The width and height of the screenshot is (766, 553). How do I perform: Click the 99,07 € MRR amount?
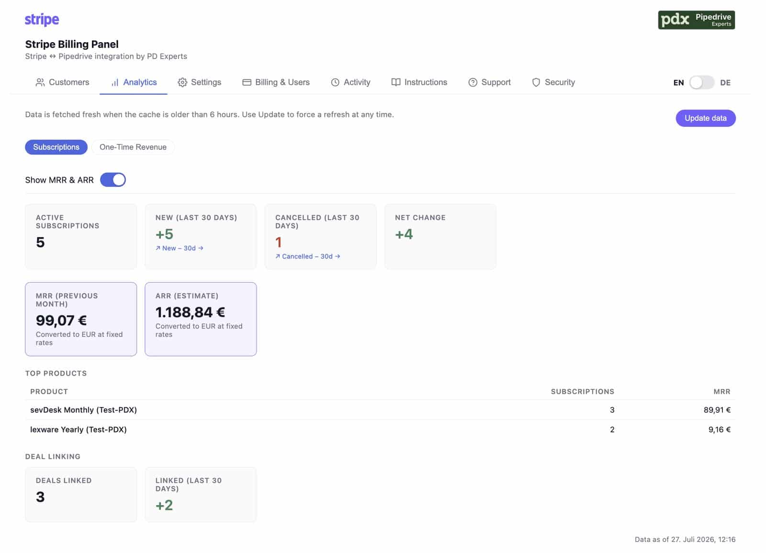point(61,320)
